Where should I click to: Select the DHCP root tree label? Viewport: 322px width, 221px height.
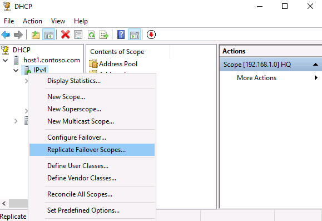22,50
